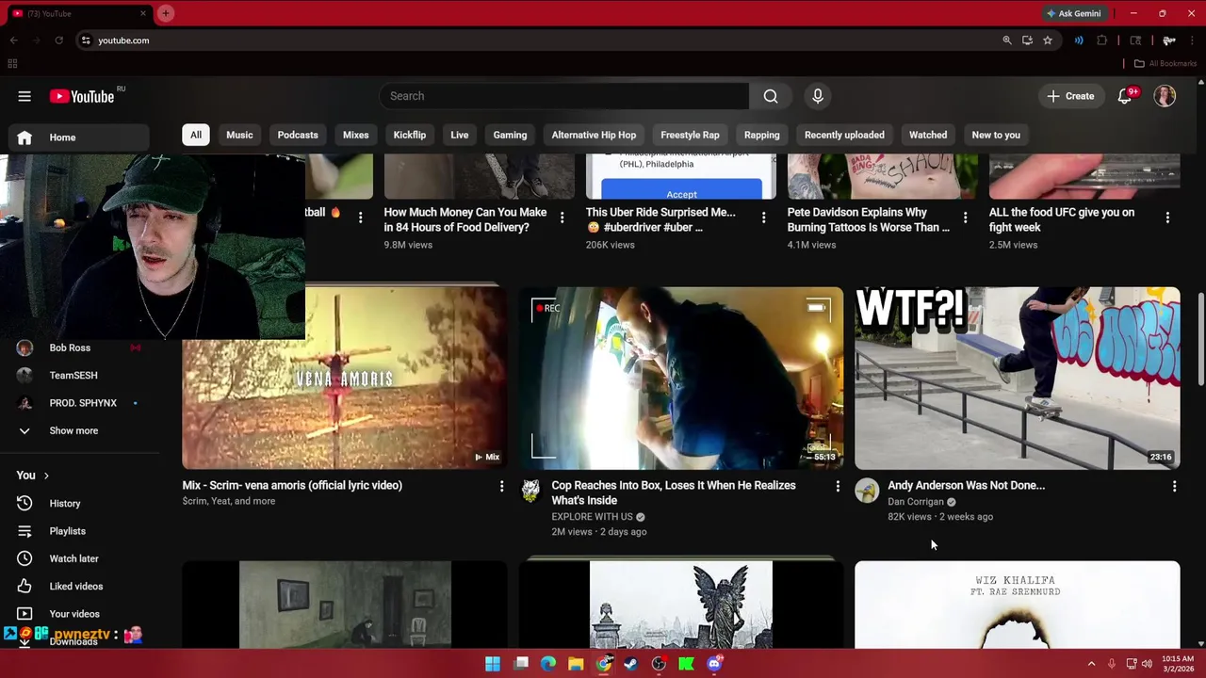Select the Kickflip filter chip

click(x=410, y=135)
